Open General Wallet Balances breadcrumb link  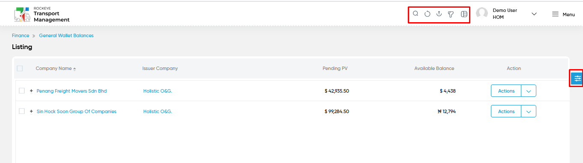[66, 35]
